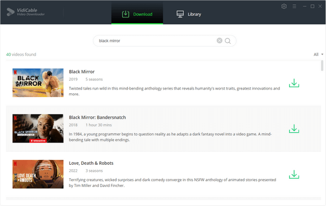Click the '2019' year text
The width and height of the screenshot is (326, 206).
73,79
